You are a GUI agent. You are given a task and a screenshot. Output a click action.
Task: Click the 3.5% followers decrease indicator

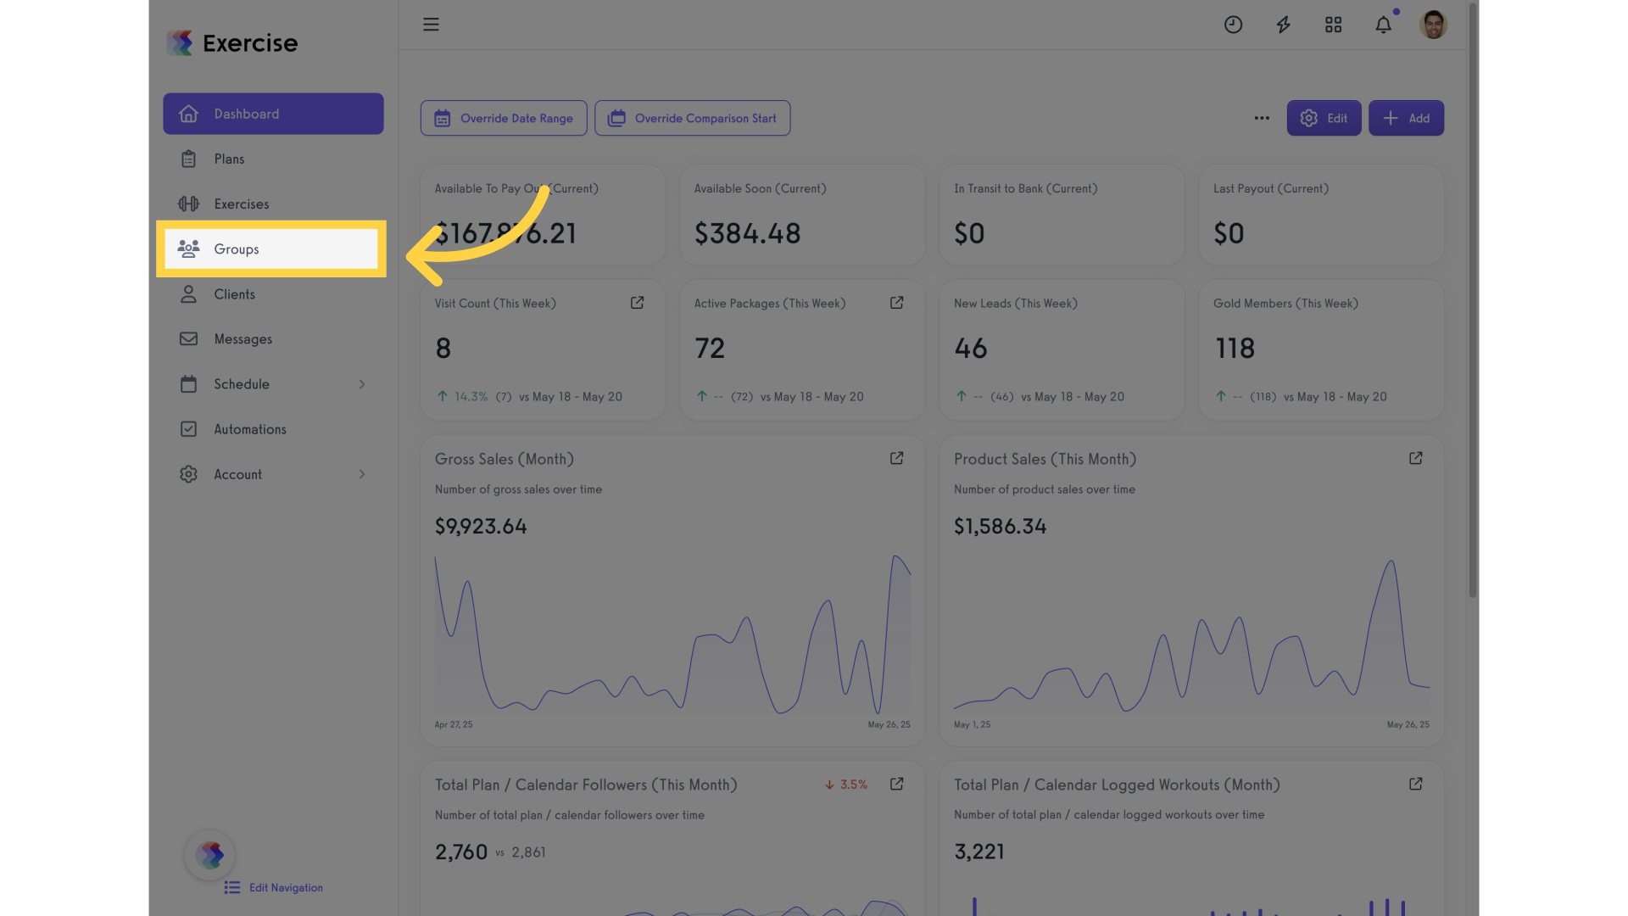point(846,785)
